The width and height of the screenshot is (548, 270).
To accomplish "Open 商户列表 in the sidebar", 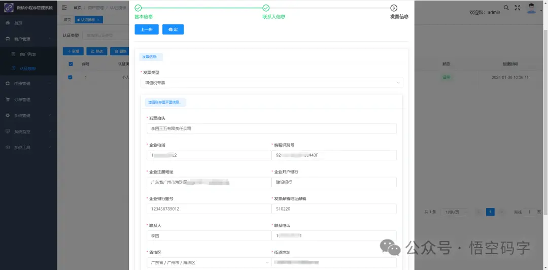I will click(28, 54).
